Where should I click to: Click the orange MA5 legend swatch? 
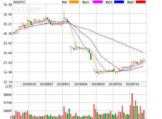74,2
